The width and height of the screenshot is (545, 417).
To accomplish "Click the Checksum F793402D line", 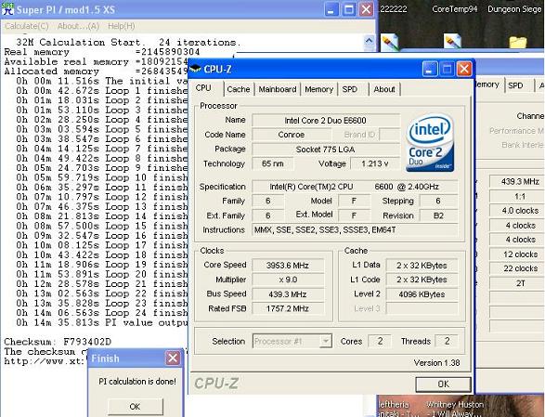I will click(x=58, y=342).
